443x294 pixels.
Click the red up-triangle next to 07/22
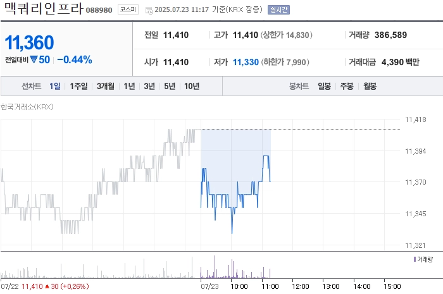(47, 286)
